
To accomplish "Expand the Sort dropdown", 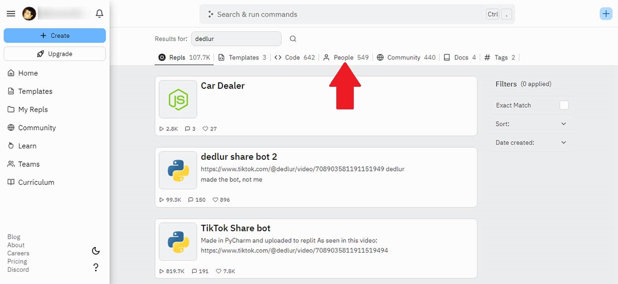I will pyautogui.click(x=563, y=124).
